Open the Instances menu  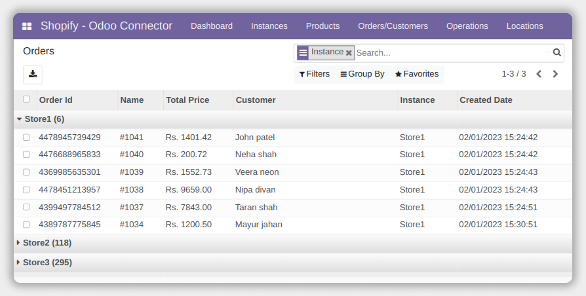(x=269, y=26)
